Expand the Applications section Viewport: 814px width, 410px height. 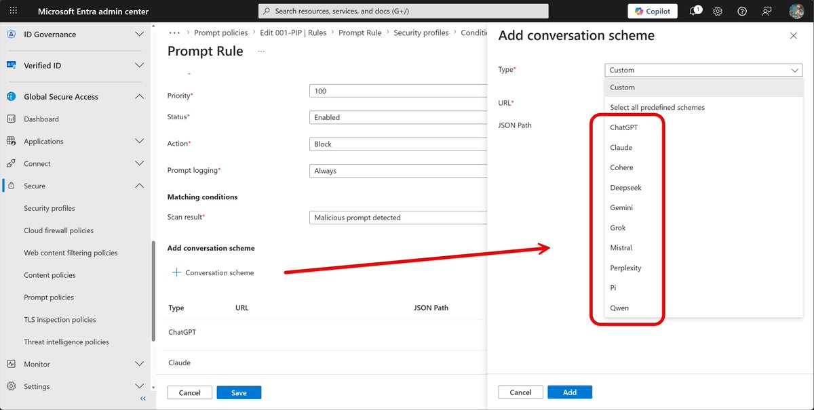(x=139, y=141)
